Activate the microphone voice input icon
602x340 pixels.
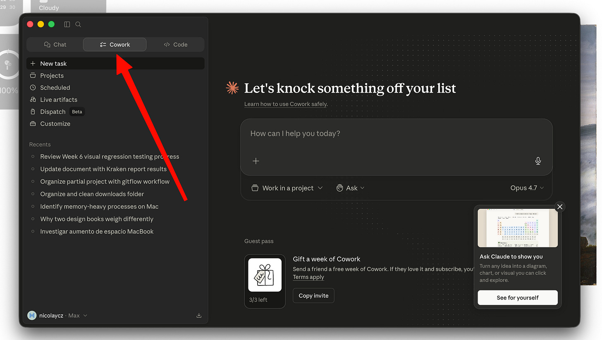click(538, 161)
